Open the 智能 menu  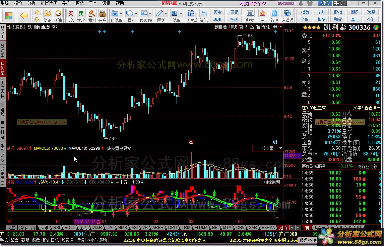click(80, 3)
